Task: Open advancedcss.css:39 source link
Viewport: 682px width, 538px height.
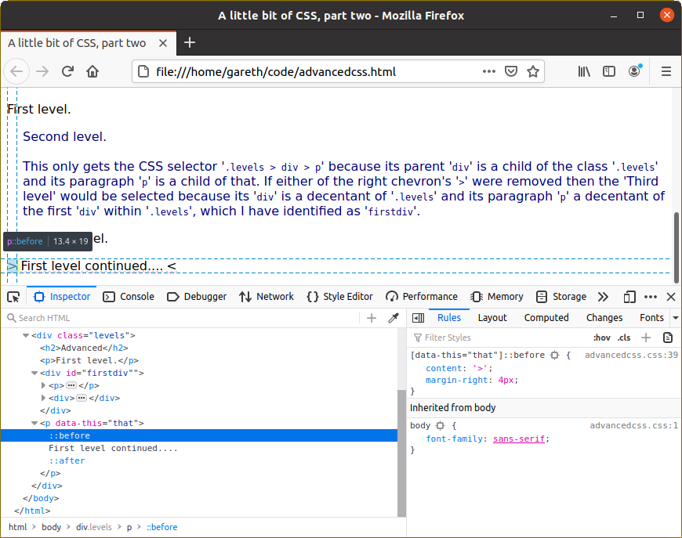Action: 631,355
